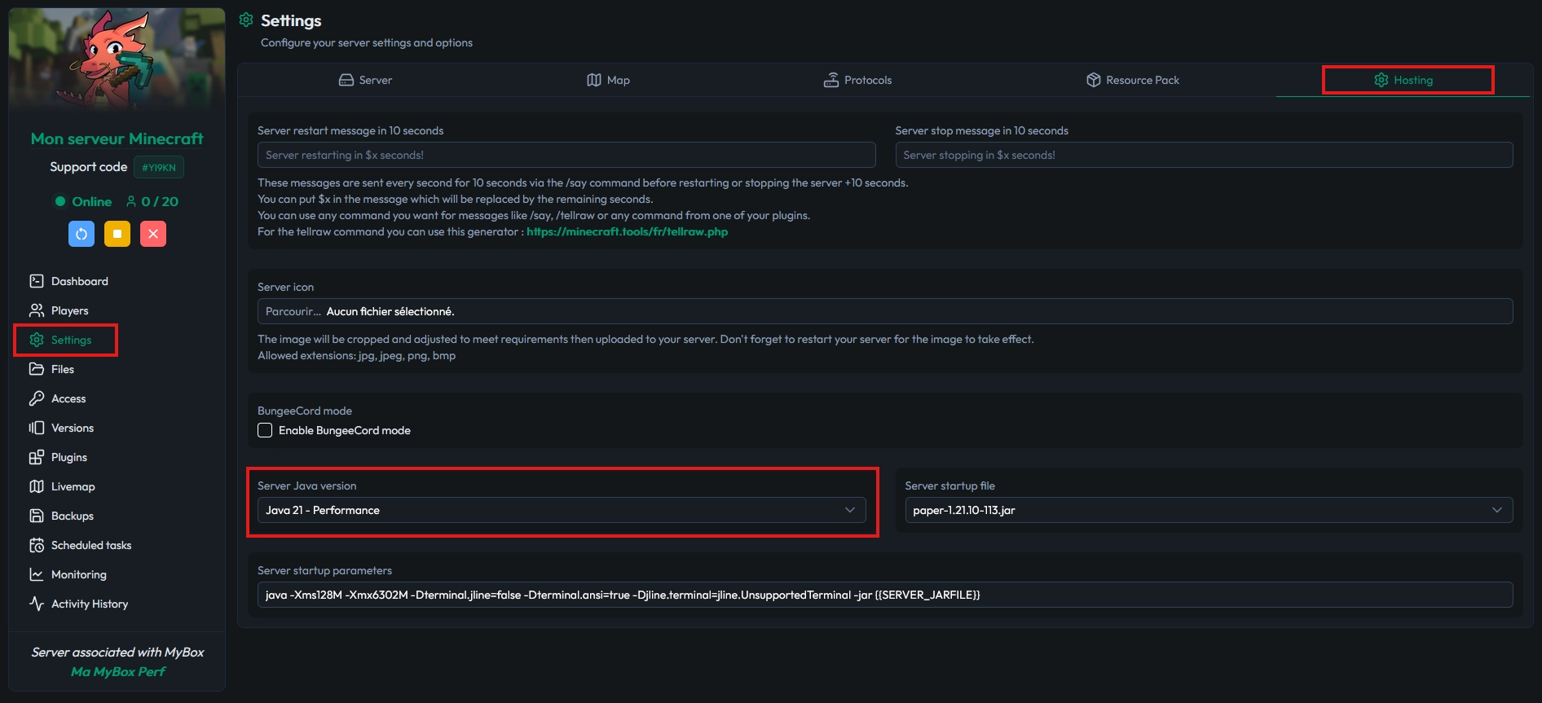
Task: Open Monitoring in sidebar
Action: (x=78, y=574)
